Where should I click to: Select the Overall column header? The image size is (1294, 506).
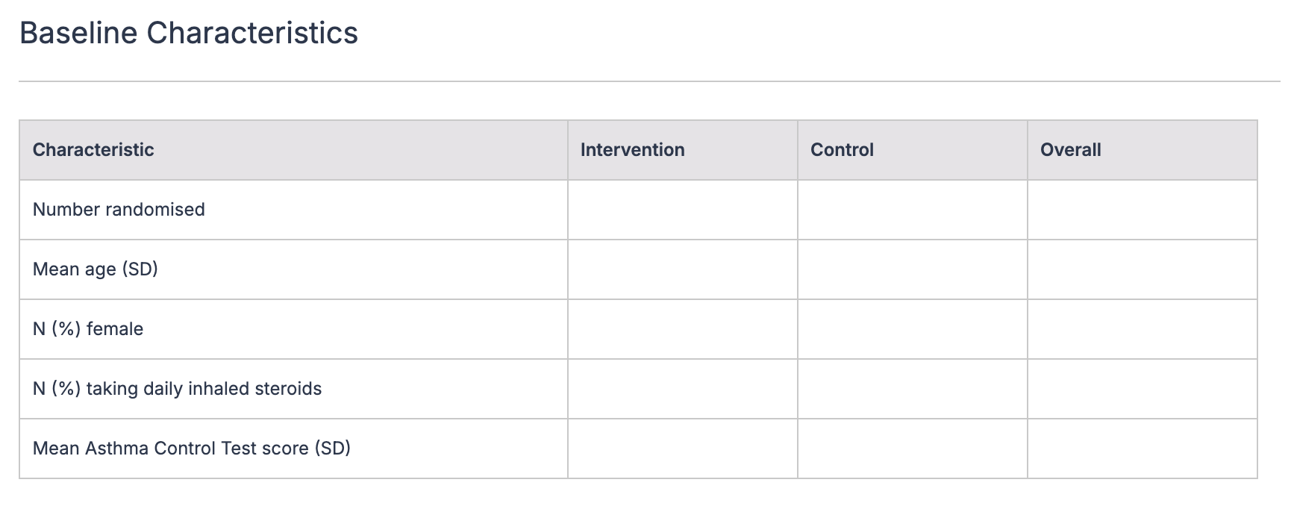(x=1070, y=150)
